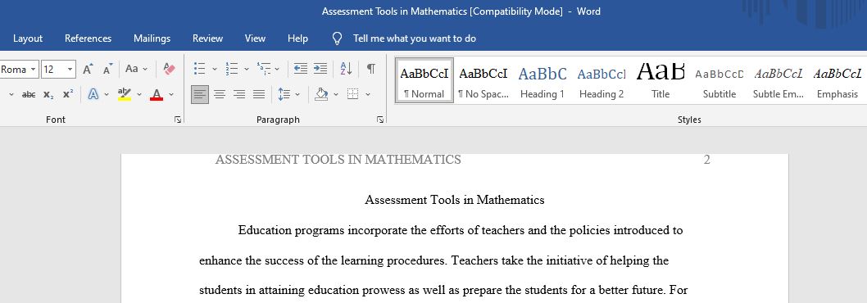The width and height of the screenshot is (867, 303).
Task: Open the References tab
Action: pyautogui.click(x=88, y=38)
